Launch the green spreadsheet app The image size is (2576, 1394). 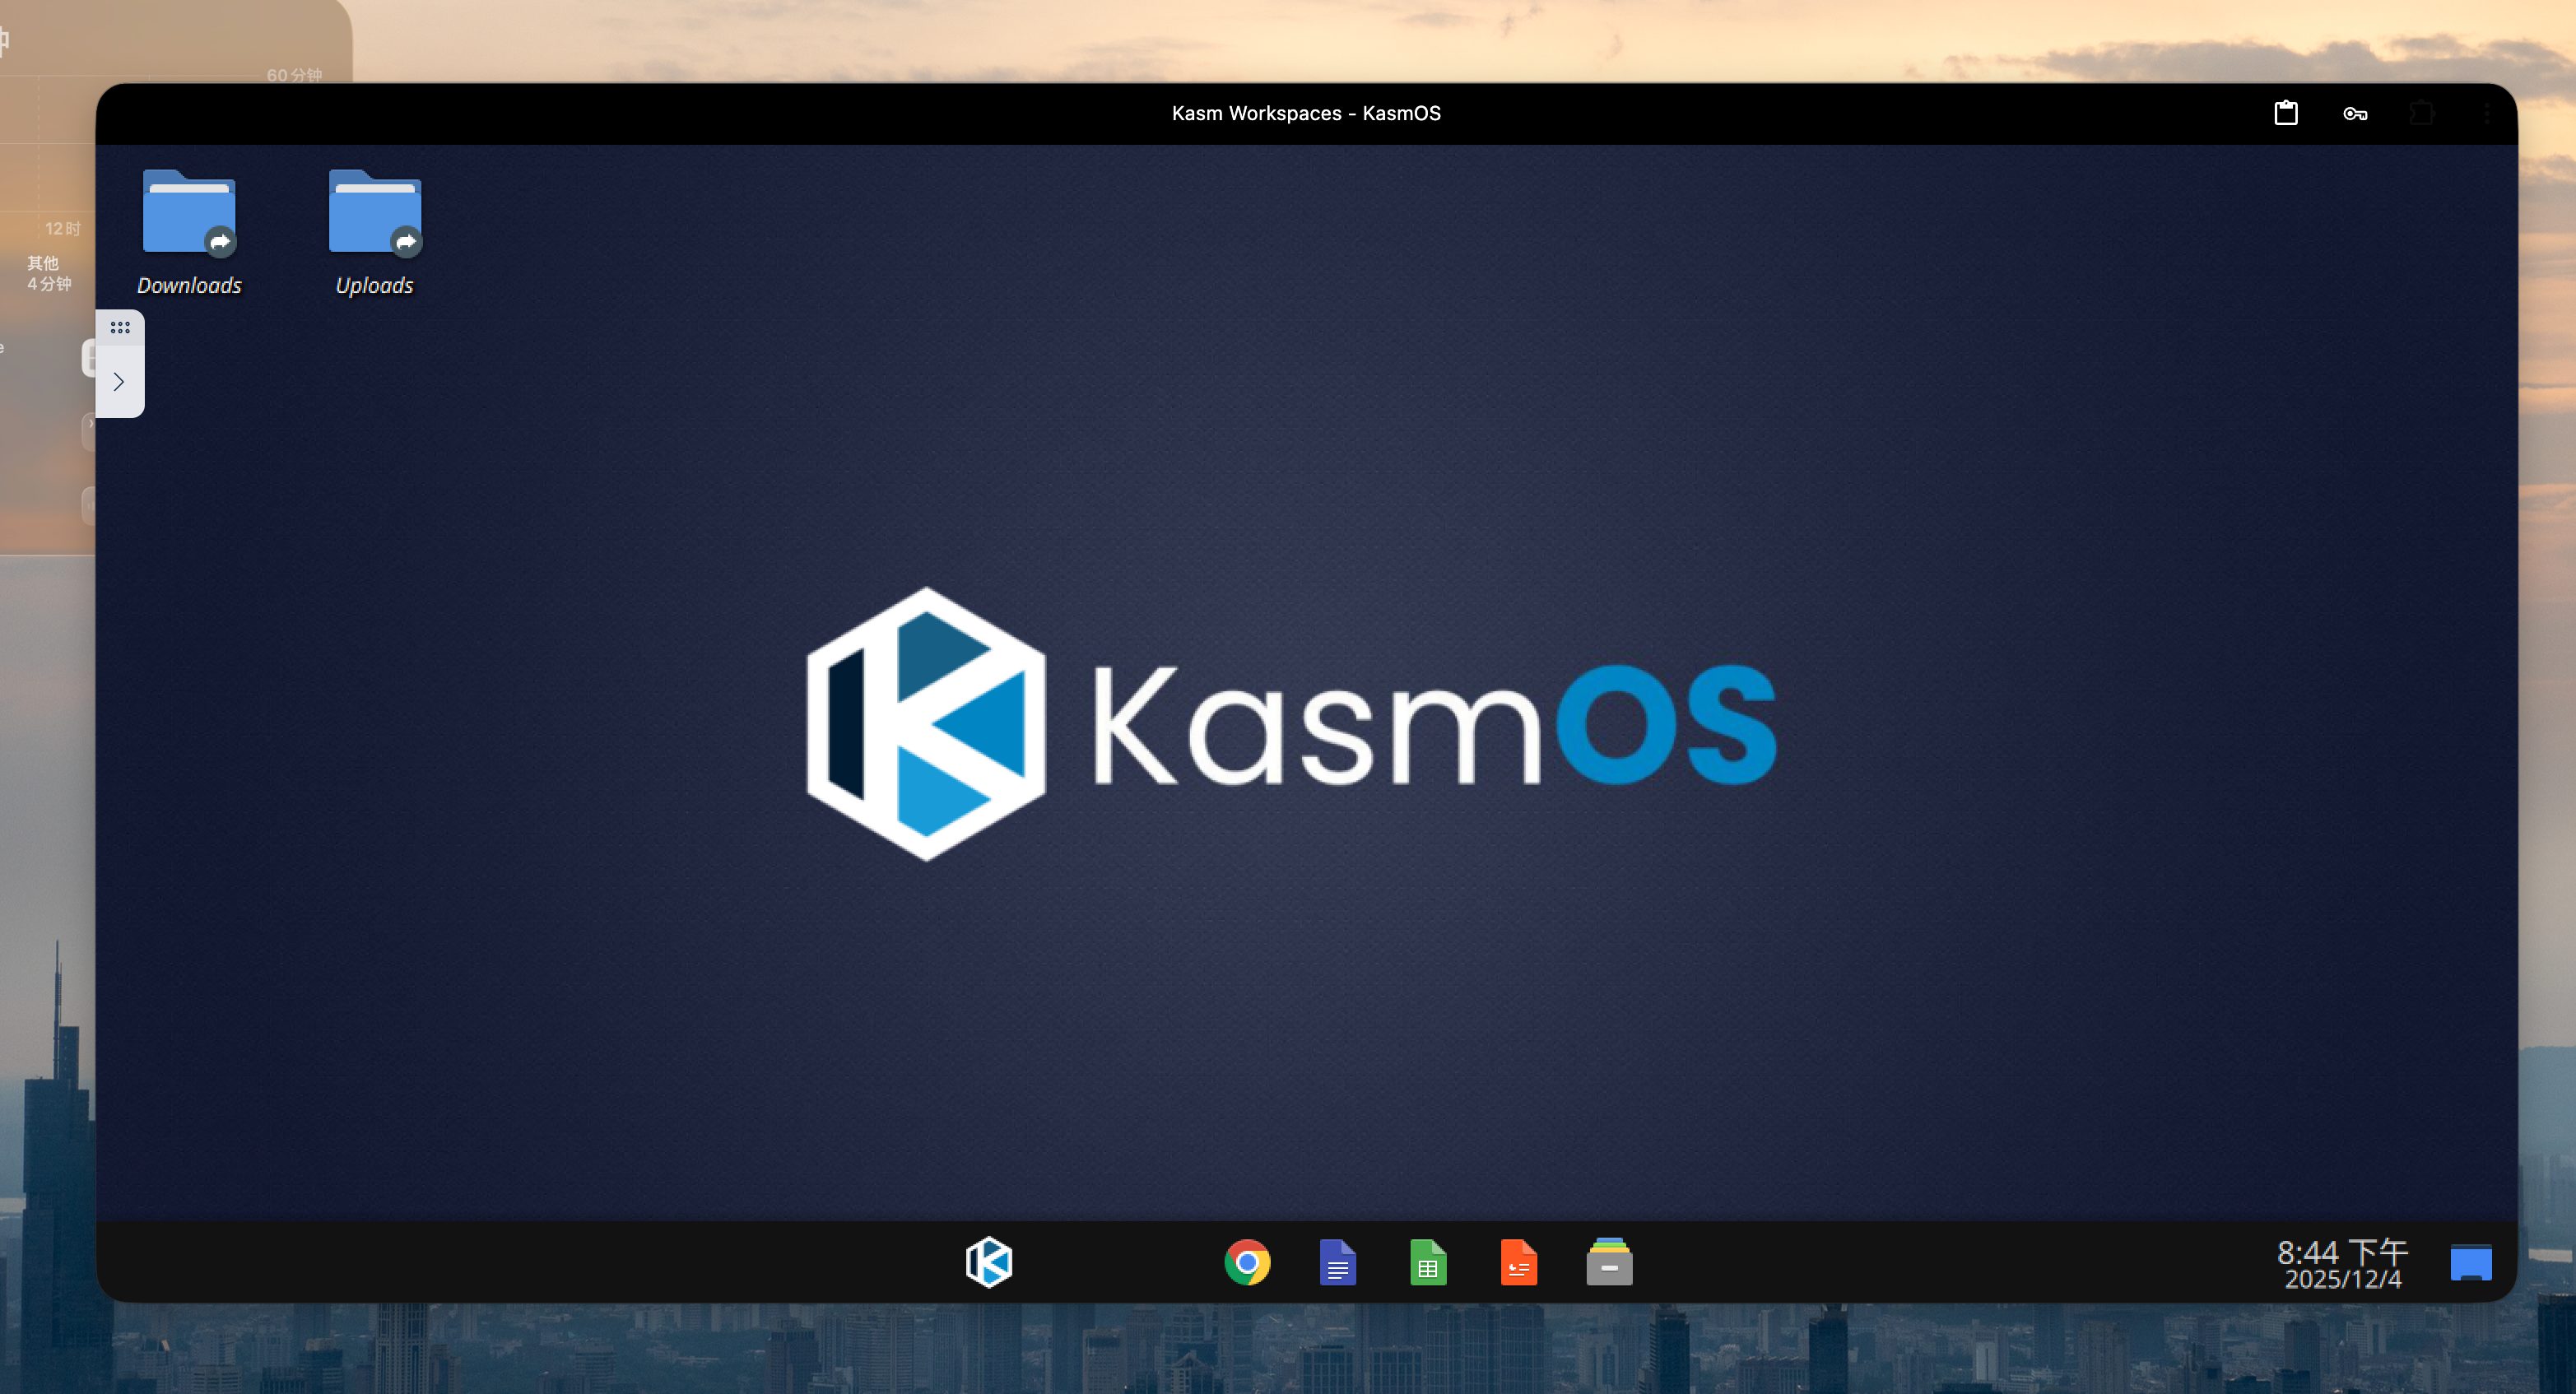pyautogui.click(x=1428, y=1262)
